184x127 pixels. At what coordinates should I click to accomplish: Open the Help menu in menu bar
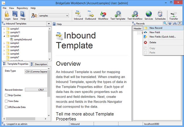[33, 8]
